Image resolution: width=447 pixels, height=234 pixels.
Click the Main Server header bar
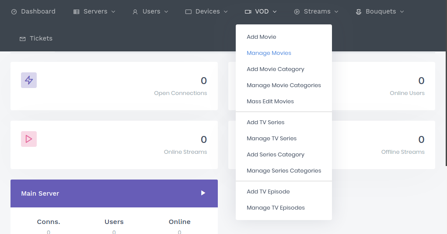114,193
